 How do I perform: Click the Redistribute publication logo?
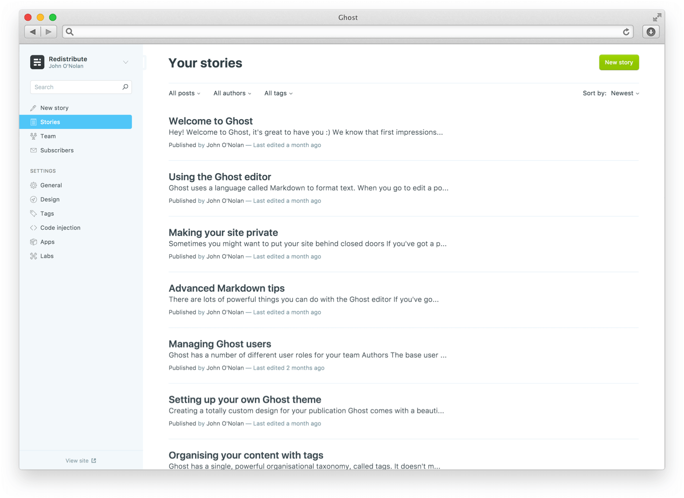(x=37, y=62)
